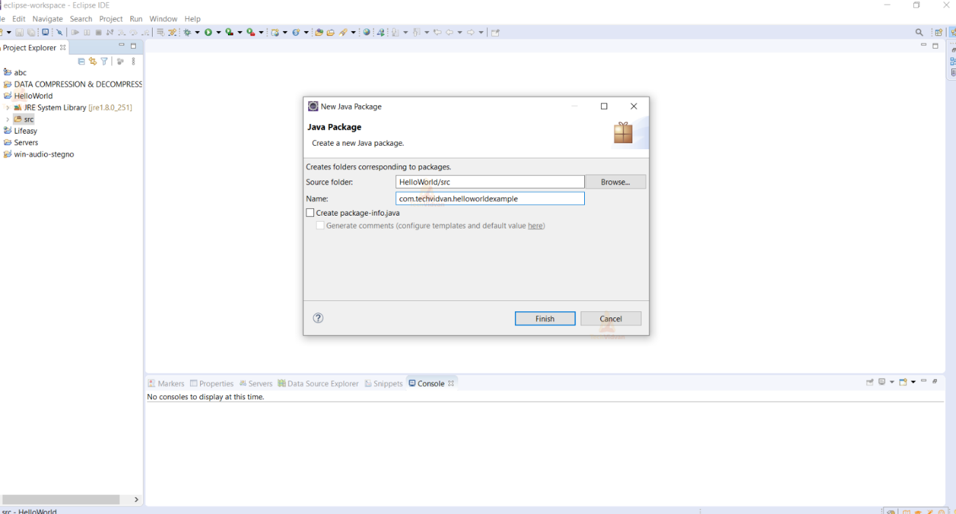Open the Forward history dropdown arrow
Image resolution: width=956 pixels, height=514 pixels.
[480, 33]
